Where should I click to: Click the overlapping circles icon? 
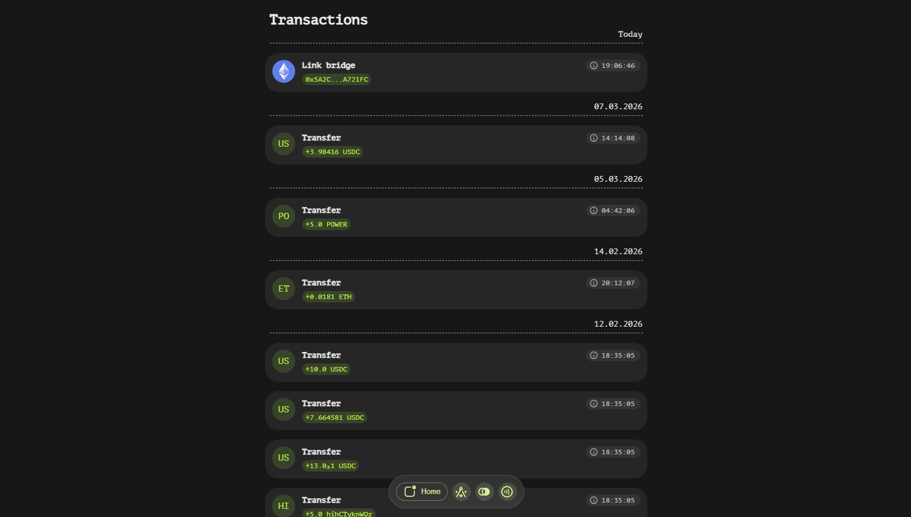pyautogui.click(x=484, y=492)
